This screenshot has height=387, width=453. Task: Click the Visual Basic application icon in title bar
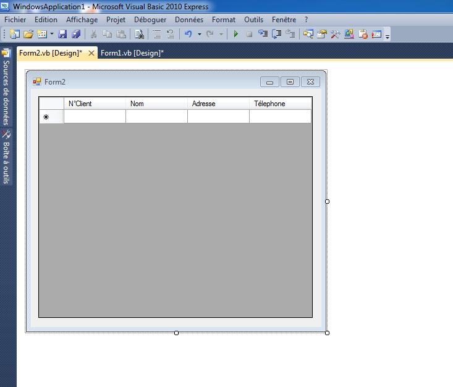pos(5,6)
